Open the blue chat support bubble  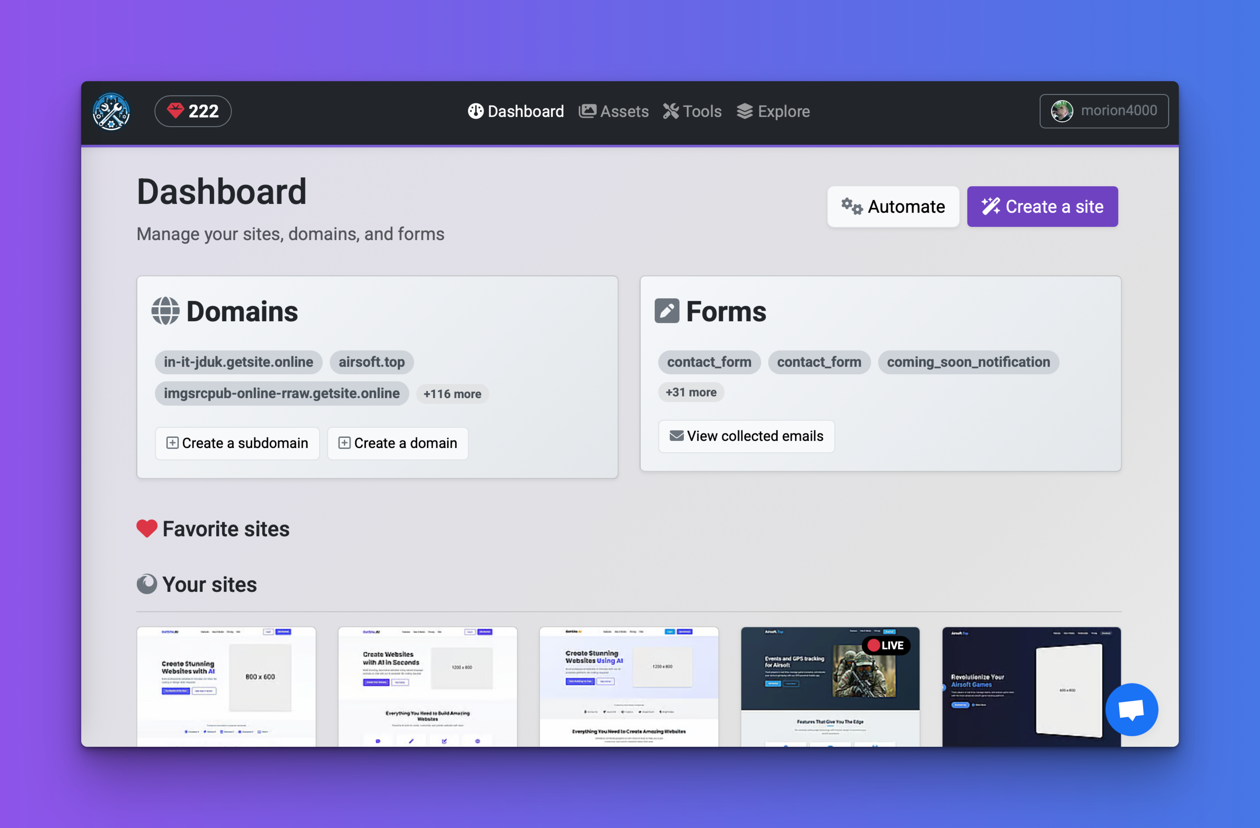tap(1132, 710)
